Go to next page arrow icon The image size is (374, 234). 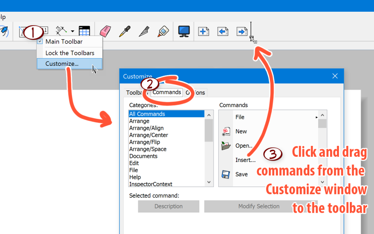pyautogui.click(x=242, y=31)
